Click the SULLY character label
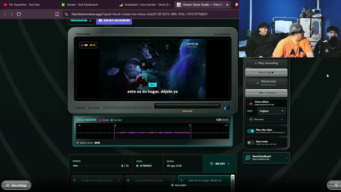Screen dimensions: 341x192 [x=152, y=85]
